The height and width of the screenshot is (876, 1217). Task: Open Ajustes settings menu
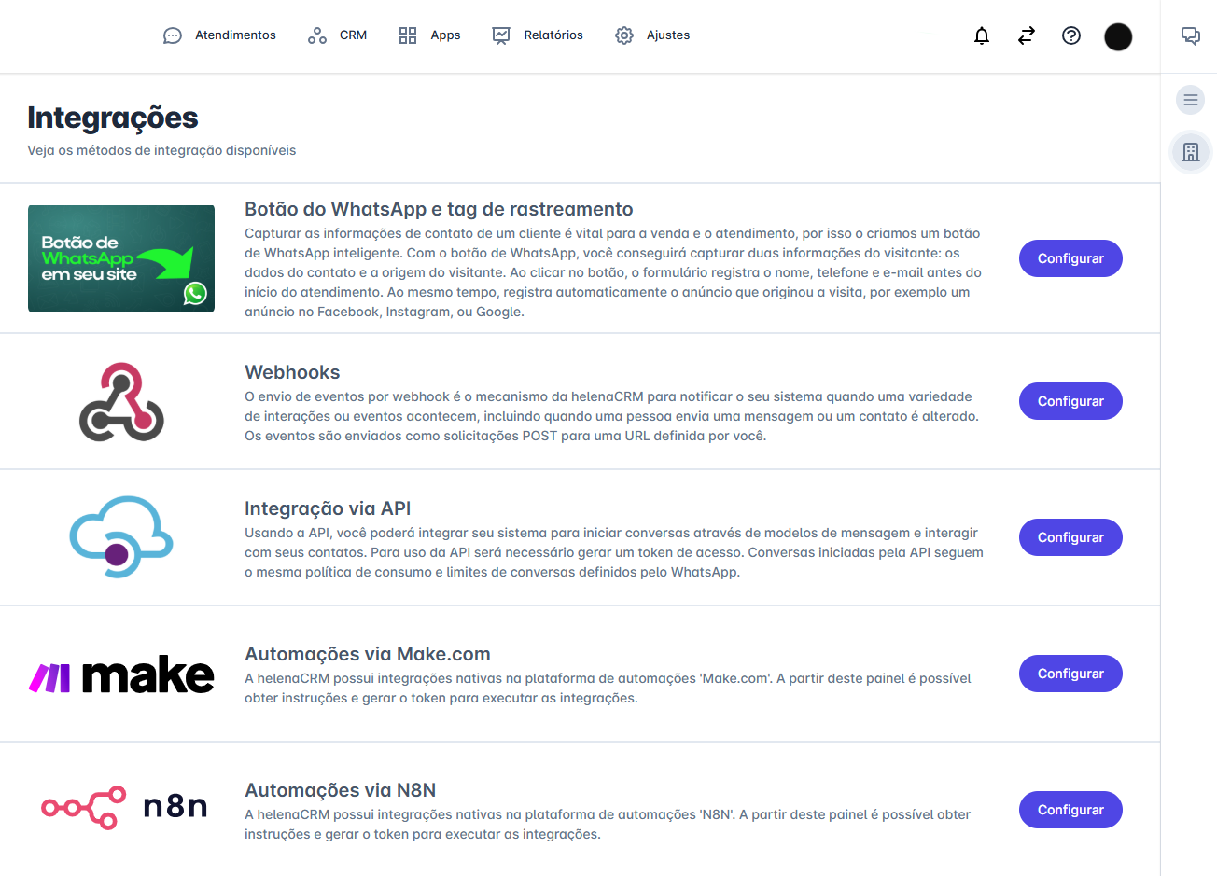point(652,35)
